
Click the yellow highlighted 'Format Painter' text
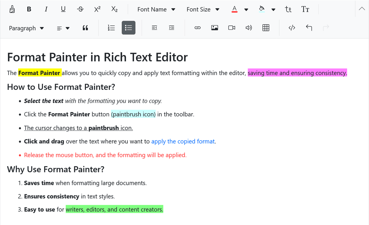pos(39,73)
